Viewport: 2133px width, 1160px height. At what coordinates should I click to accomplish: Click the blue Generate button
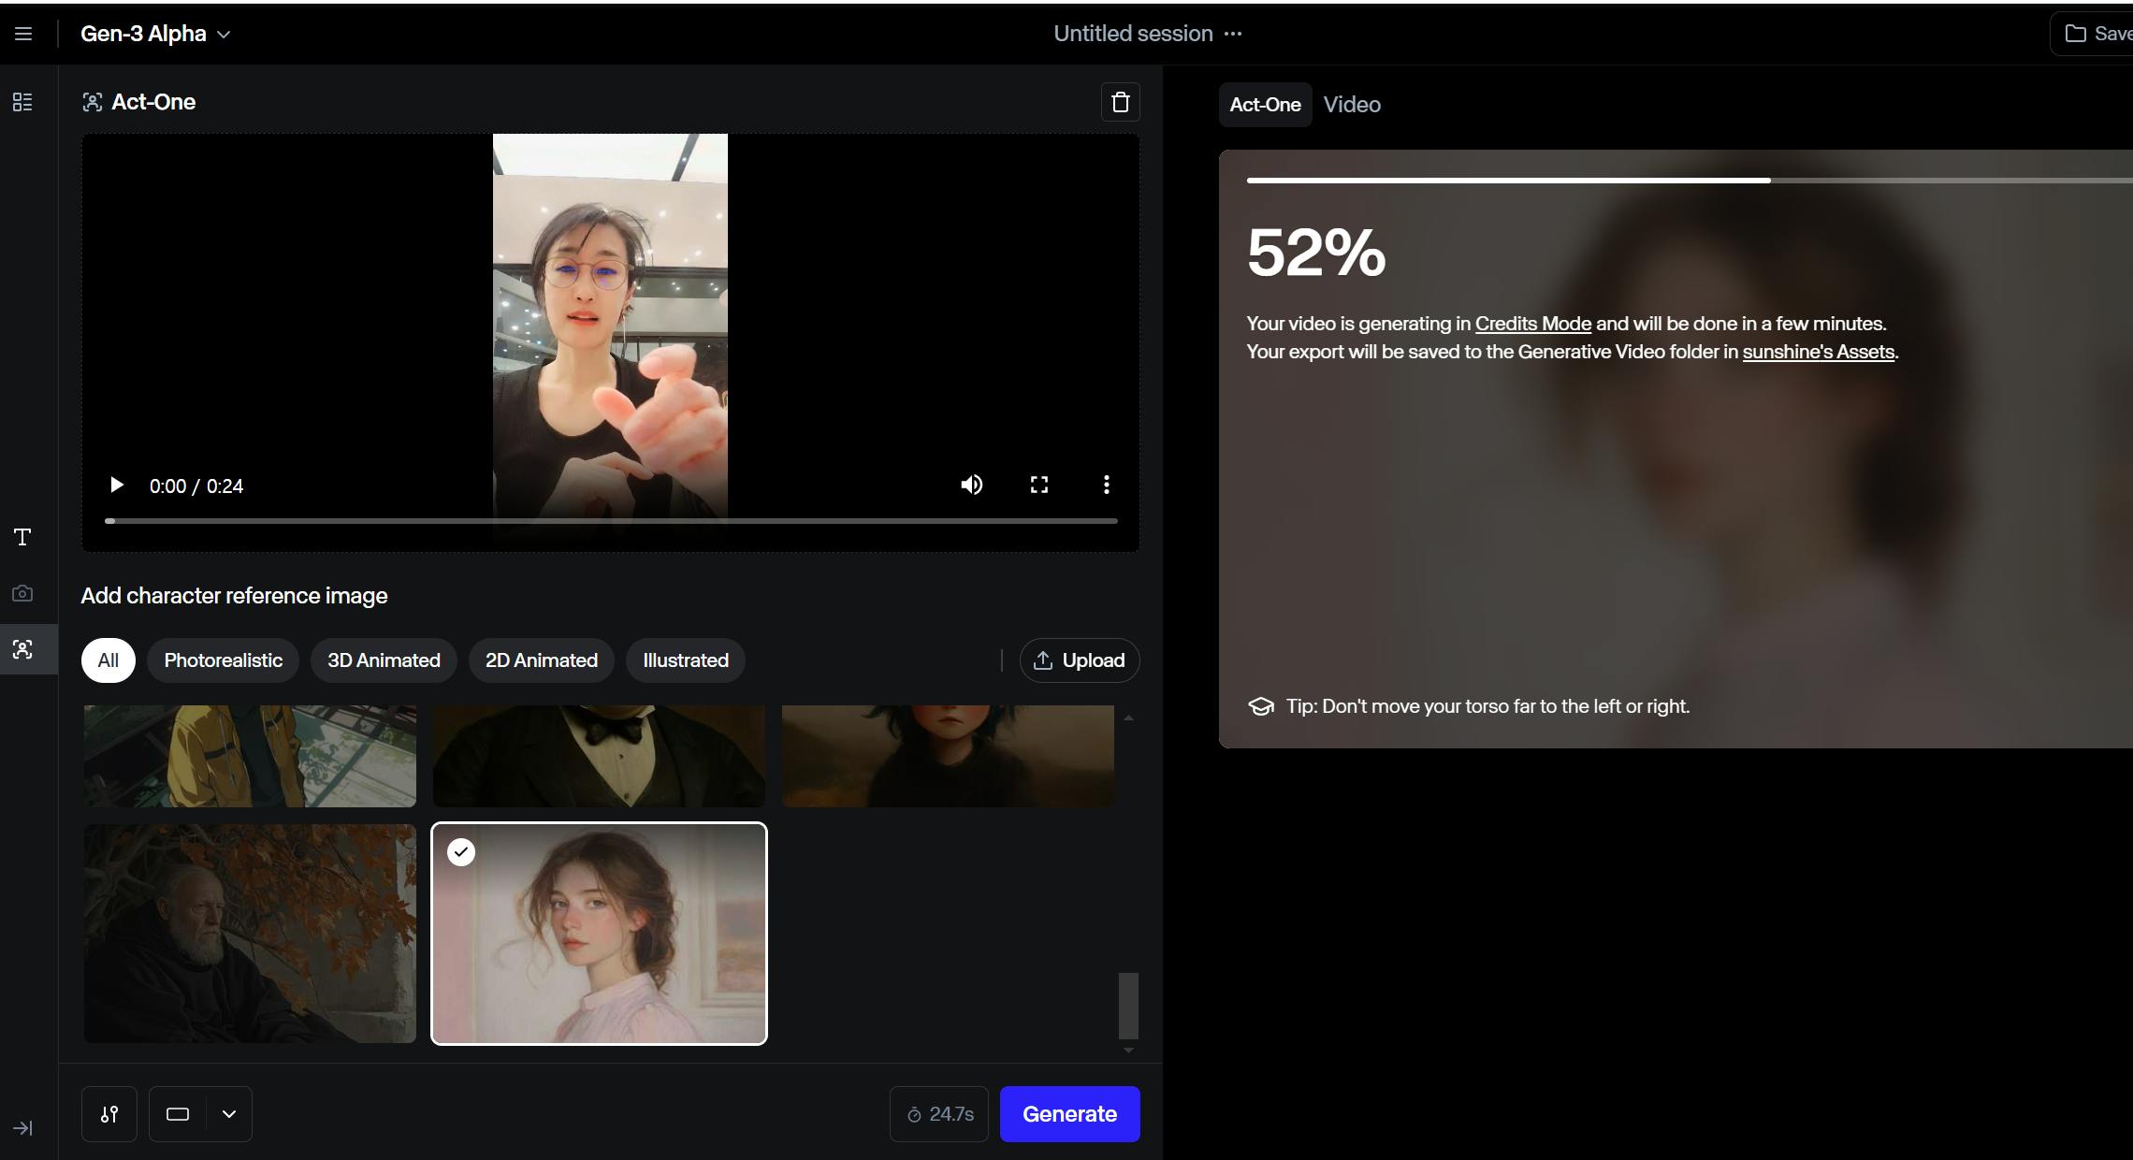click(1069, 1114)
